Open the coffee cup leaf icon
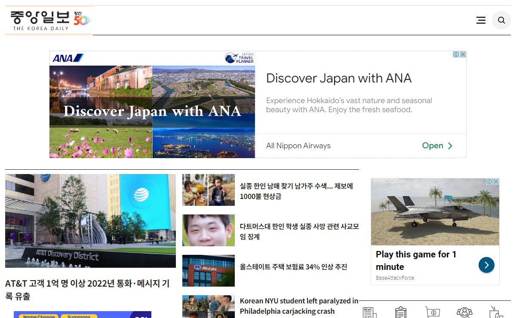Screen dimensions: 516x318 pyautogui.click(x=496, y=312)
